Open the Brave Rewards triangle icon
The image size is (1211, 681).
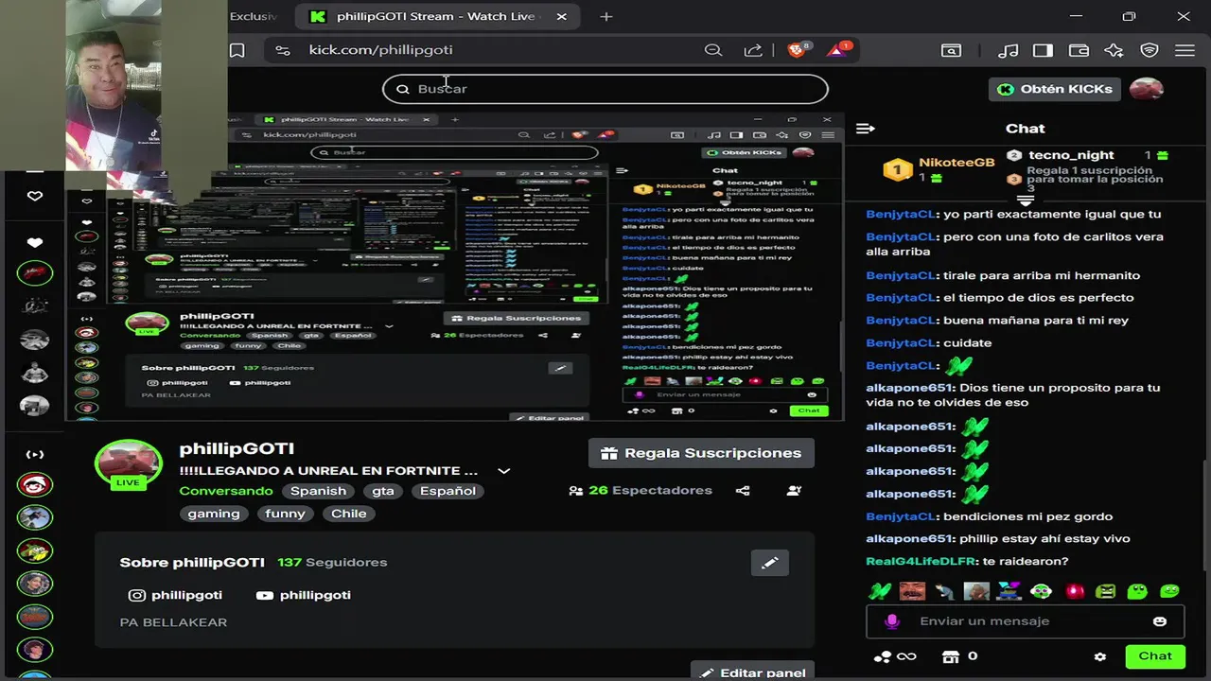tap(839, 50)
